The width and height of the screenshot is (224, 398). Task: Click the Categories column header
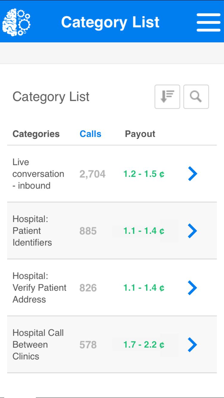pos(36,134)
